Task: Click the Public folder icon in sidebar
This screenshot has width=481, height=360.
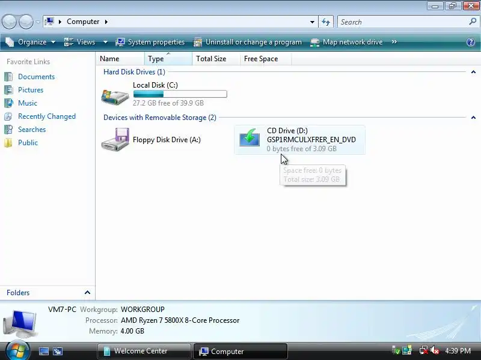Action: (8, 143)
